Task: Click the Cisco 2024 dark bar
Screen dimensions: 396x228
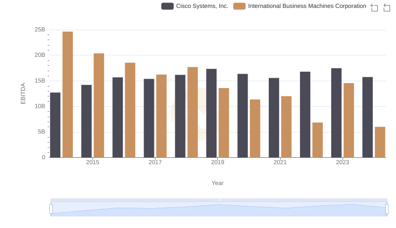Action: coord(367,117)
